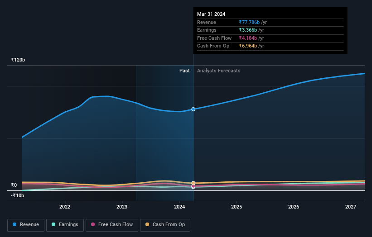Click the ₹120b y-axis label
The height and width of the screenshot is (237, 372).
pyautogui.click(x=18, y=60)
